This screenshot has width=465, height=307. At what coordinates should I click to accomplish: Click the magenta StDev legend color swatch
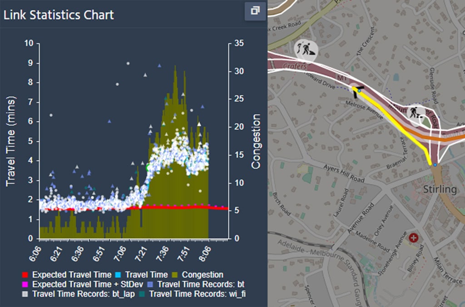point(24,283)
